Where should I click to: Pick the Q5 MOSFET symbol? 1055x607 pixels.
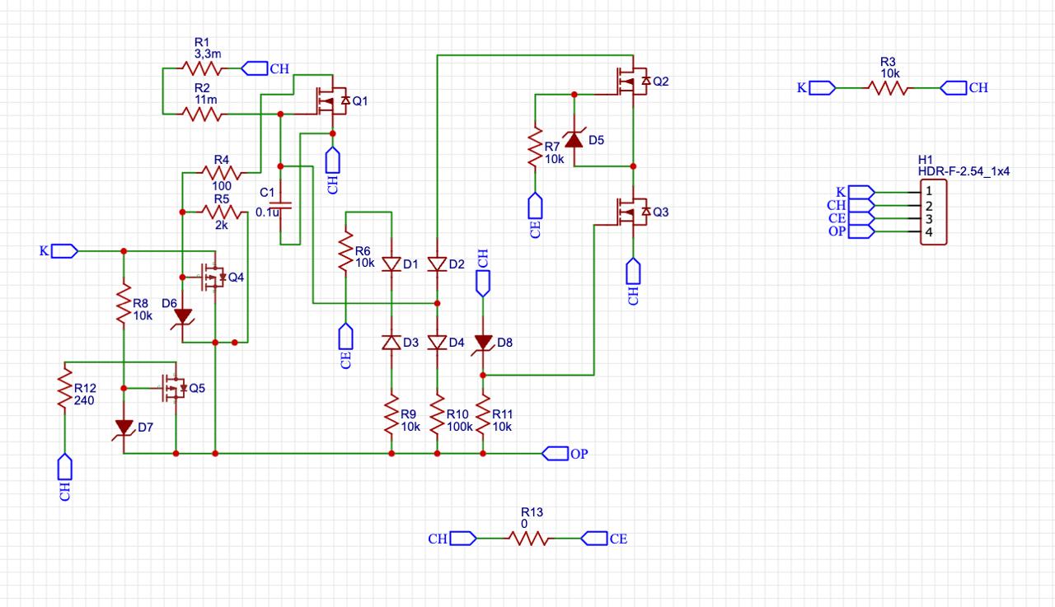[x=173, y=388]
